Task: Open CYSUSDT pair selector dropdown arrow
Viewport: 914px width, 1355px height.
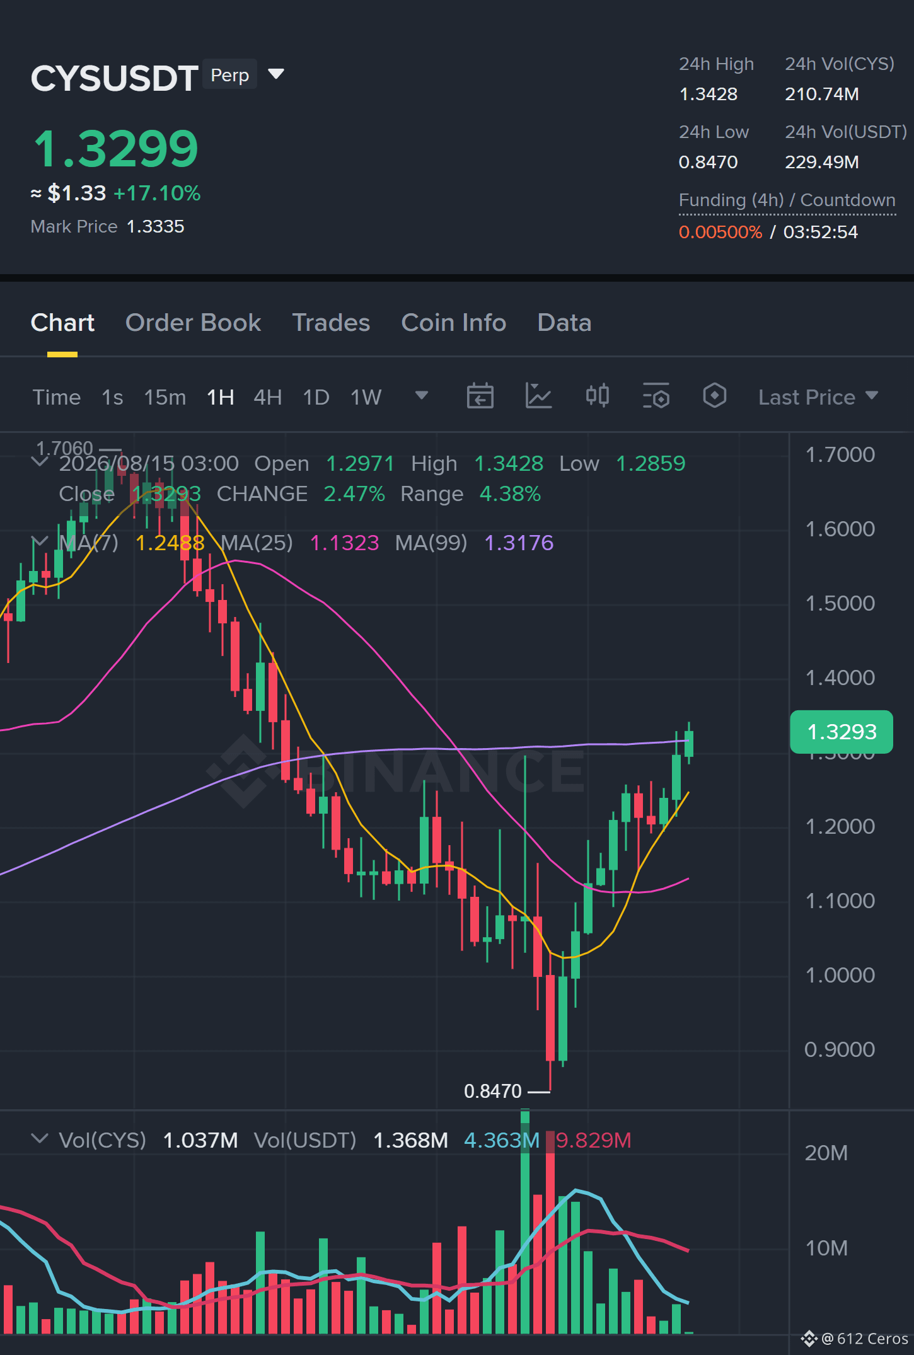Action: coord(276,74)
